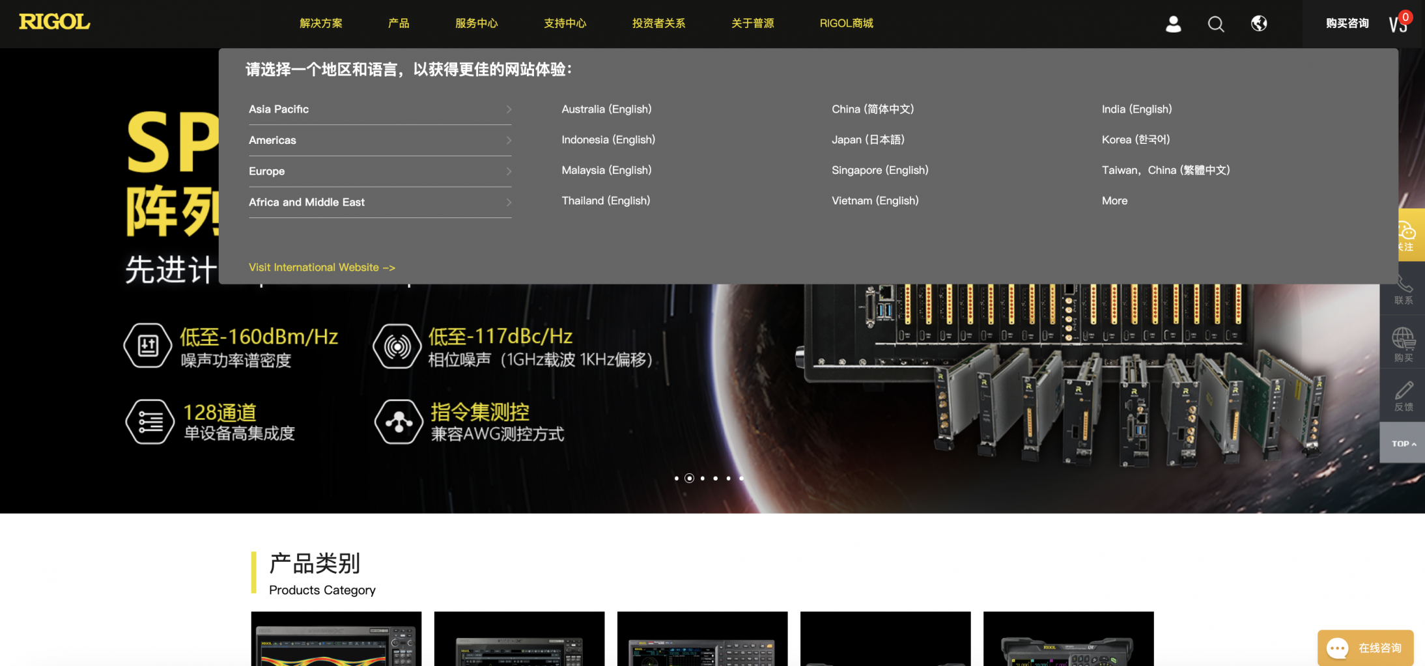1425x666 pixels.
Task: Click the RIGOL logo
Action: [x=55, y=22]
